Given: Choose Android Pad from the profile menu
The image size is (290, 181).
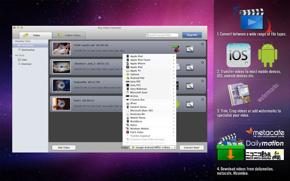Looking at the screenshot, I should point(149,78).
